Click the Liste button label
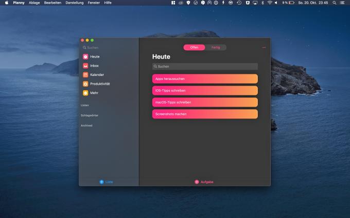Screen dimensions: 350x218 pos(109,182)
